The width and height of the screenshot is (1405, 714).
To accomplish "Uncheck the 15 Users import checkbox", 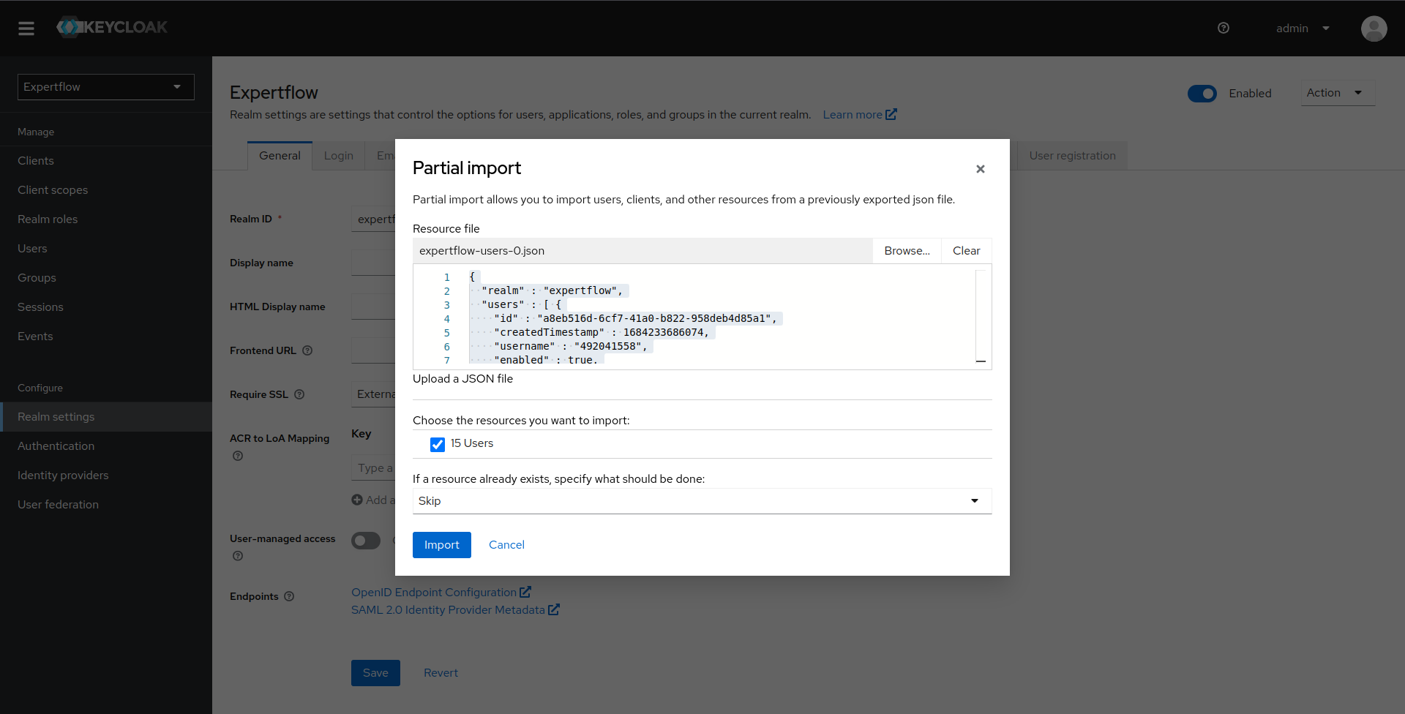I will point(437,444).
